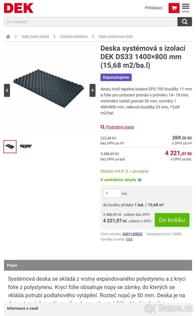196x316 pixels.
Task: Click the red magnifier next to product description link
Action: coord(102,127)
